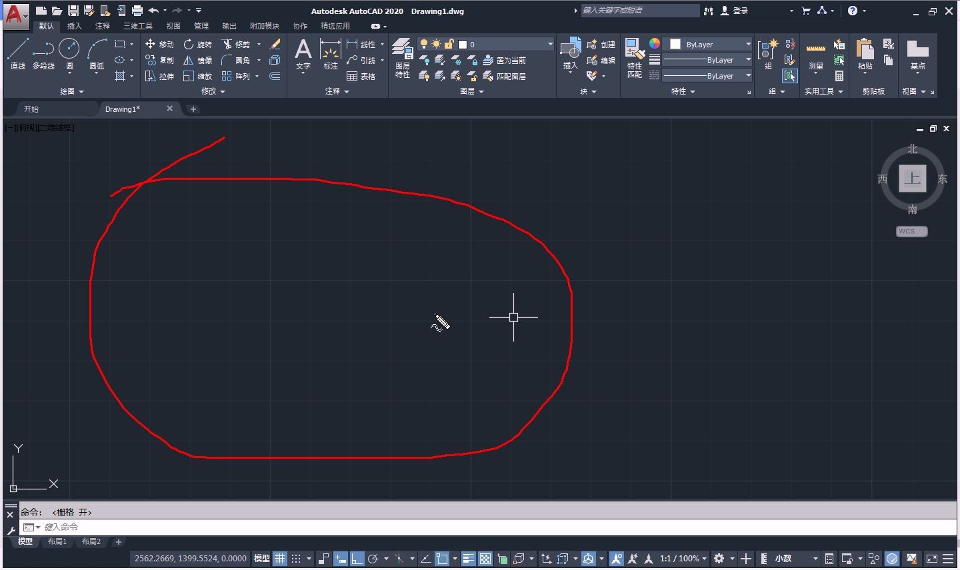Click the Move (移动) tool

tap(159, 44)
